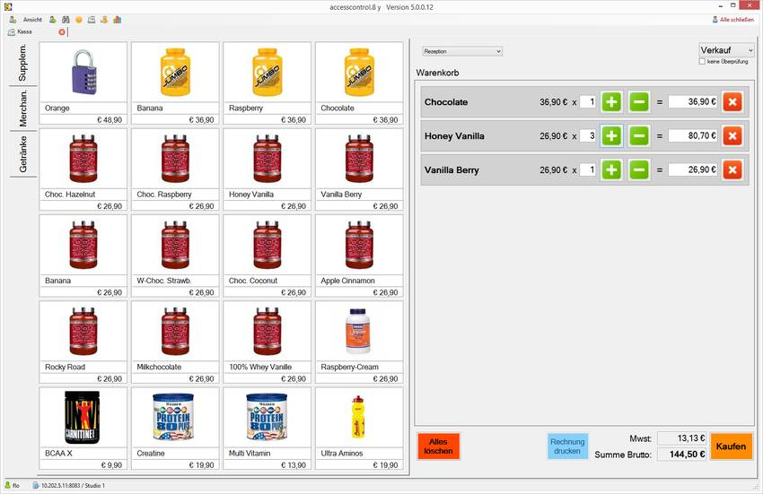This screenshot has height=494, width=763.
Task: Open the binoculars search icon in toolbar
Action: pyautogui.click(x=66, y=20)
